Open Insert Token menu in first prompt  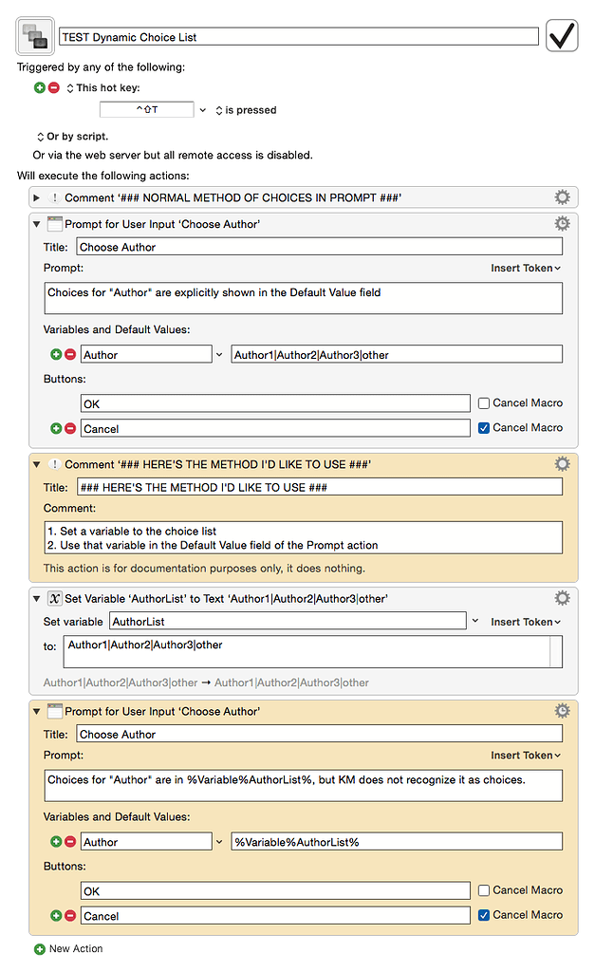[526, 268]
